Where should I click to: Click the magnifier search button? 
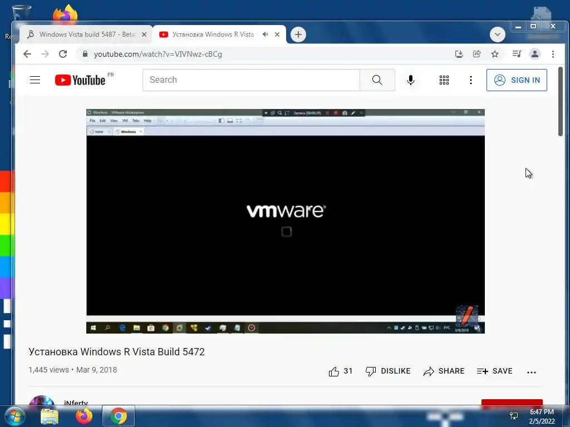[x=377, y=80]
